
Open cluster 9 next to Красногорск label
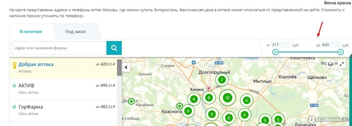[188, 111]
